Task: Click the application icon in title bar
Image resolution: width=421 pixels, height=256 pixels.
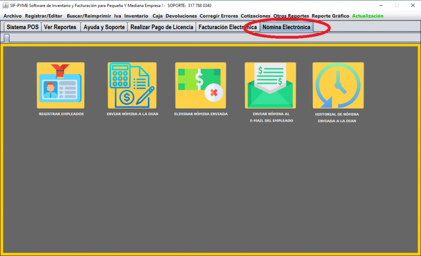Action: (x=5, y=5)
